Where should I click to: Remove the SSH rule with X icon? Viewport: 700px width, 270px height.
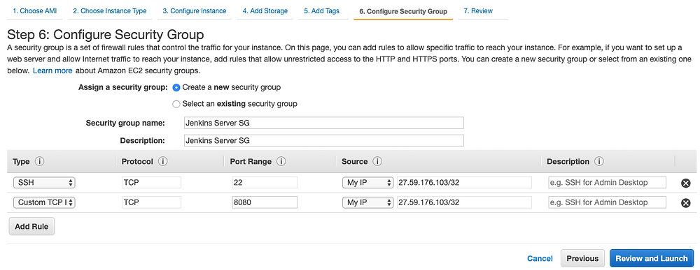[x=686, y=183]
